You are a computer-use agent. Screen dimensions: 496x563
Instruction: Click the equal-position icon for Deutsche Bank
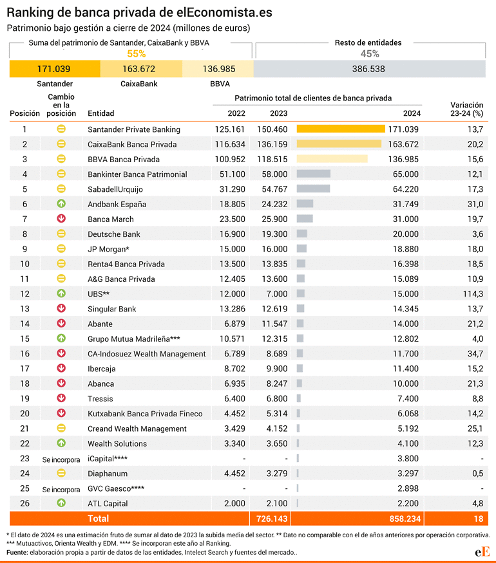click(x=61, y=234)
